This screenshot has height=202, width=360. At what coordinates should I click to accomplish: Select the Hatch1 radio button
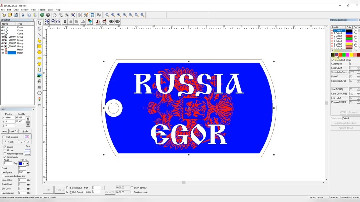click(6, 142)
